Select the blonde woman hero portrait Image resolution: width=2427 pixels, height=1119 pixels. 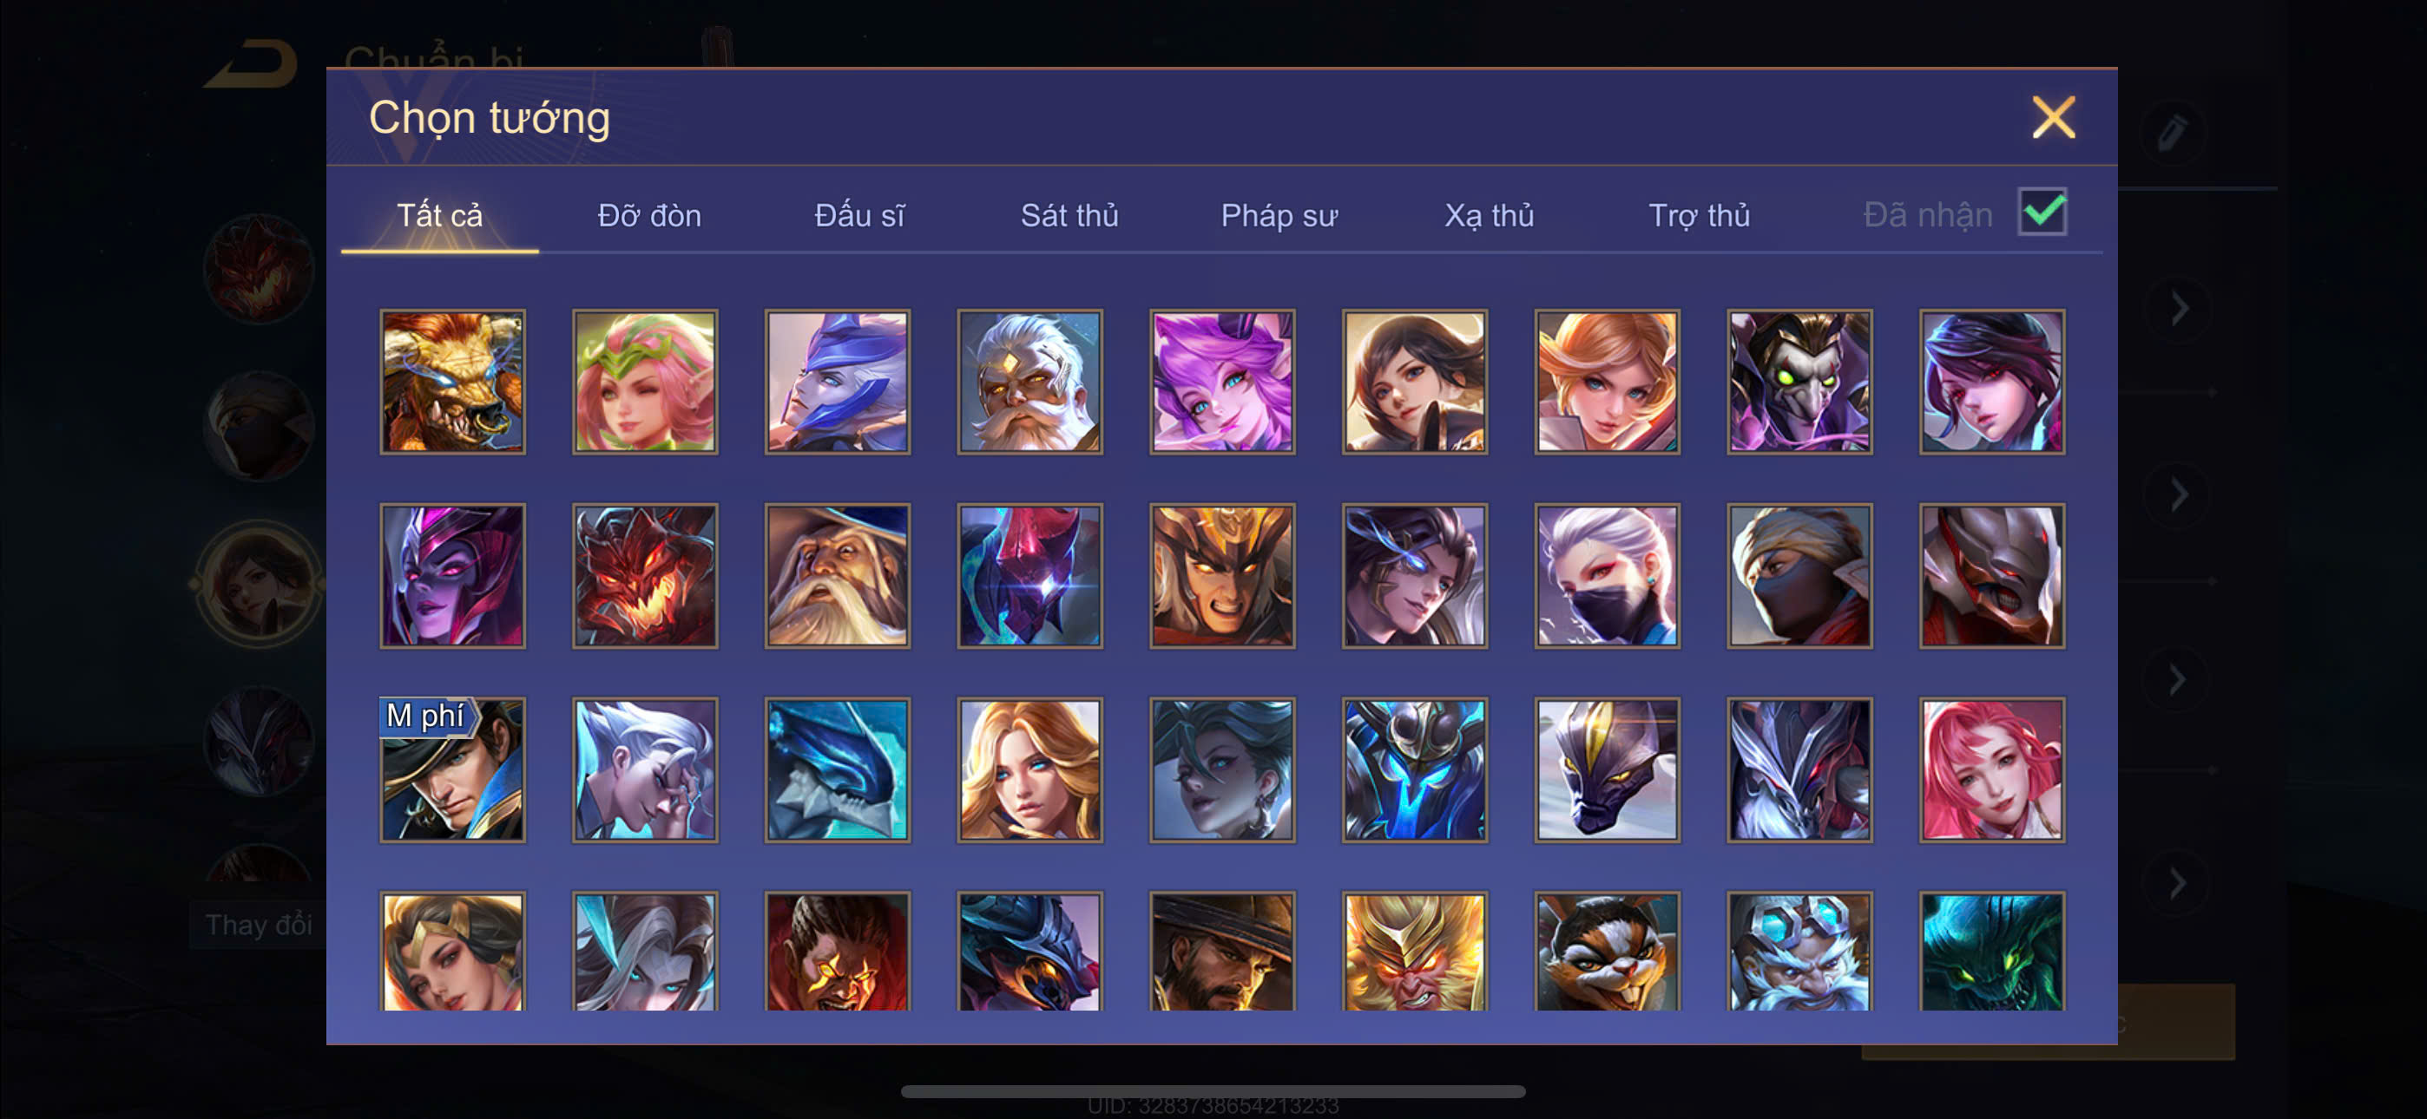pos(1029,769)
